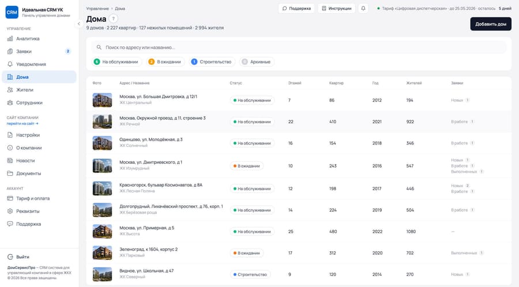This screenshot has width=519, height=287.
Task: Click address Долгопрудный, Лихачёвский проспект
Action: (x=171, y=206)
